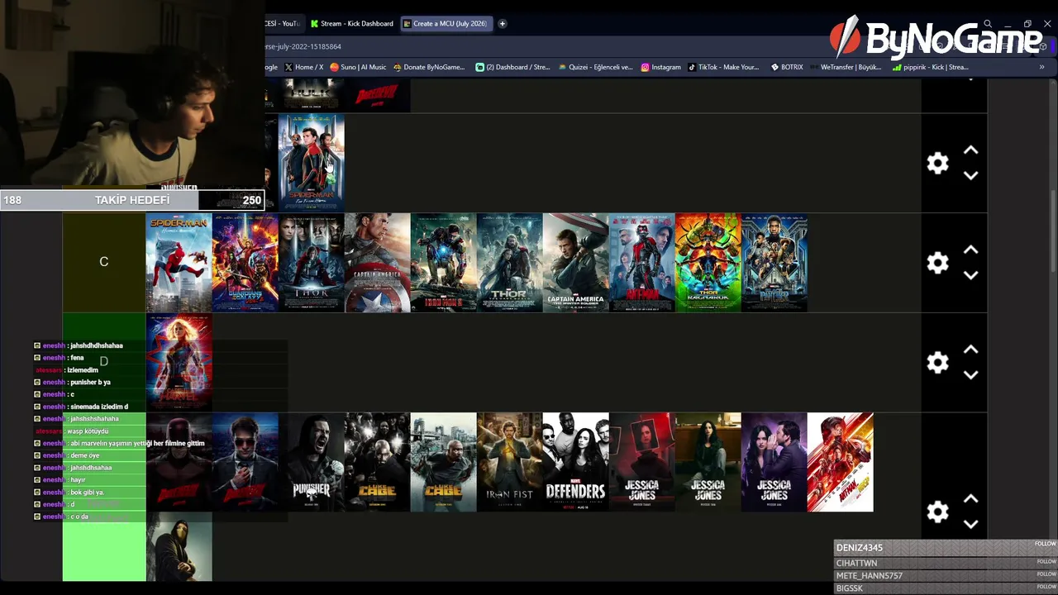The height and width of the screenshot is (595, 1058).
Task: Open the Instagram bookmark
Action: tap(660, 67)
